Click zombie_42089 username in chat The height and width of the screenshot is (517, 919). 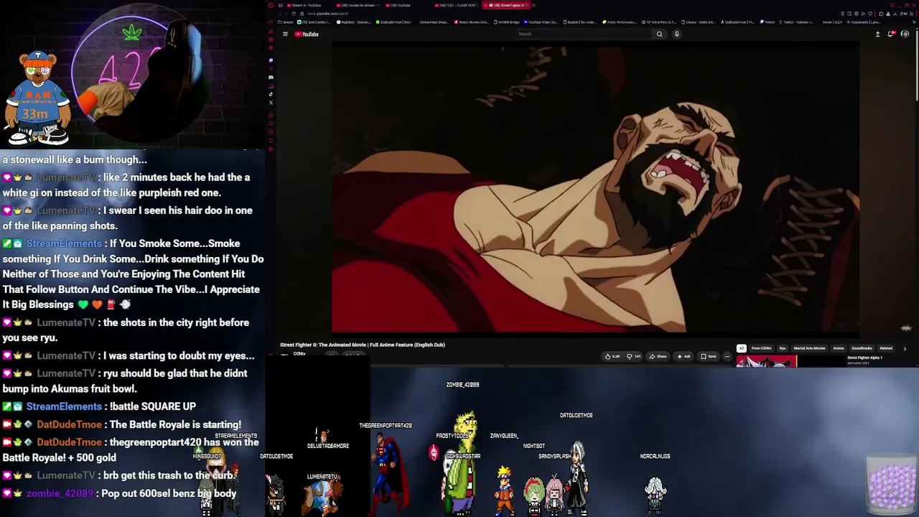point(60,494)
